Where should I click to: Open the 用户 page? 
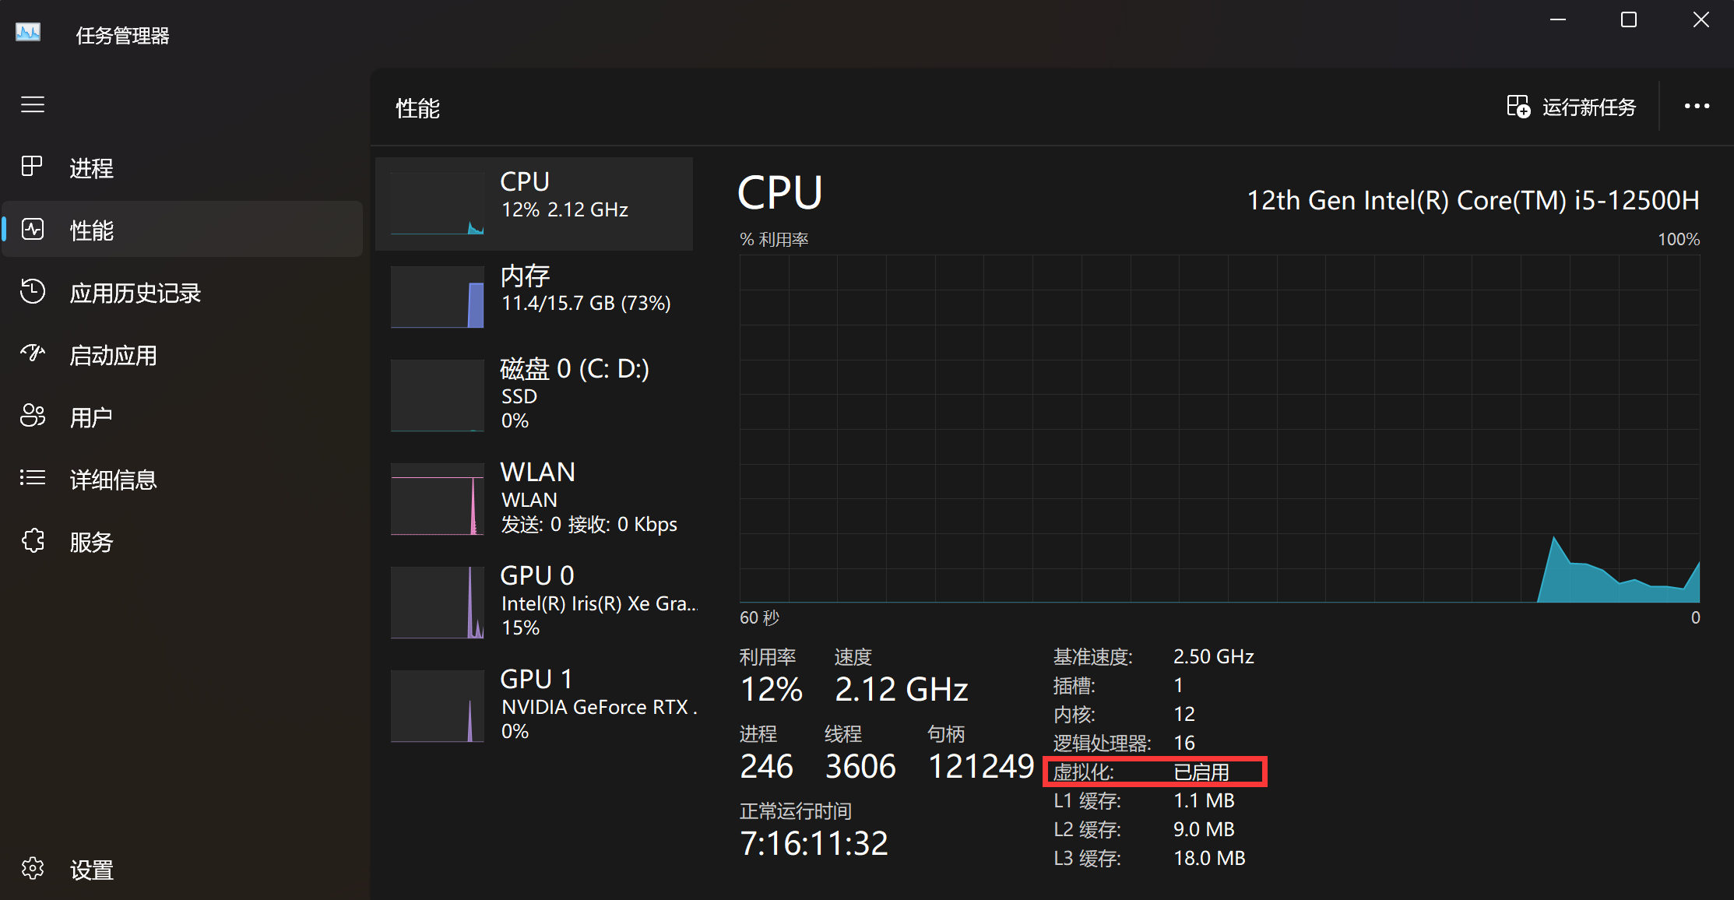(182, 417)
